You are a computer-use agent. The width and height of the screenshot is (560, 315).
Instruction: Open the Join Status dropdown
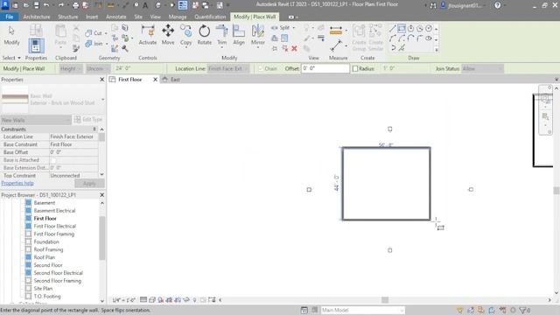pos(482,68)
